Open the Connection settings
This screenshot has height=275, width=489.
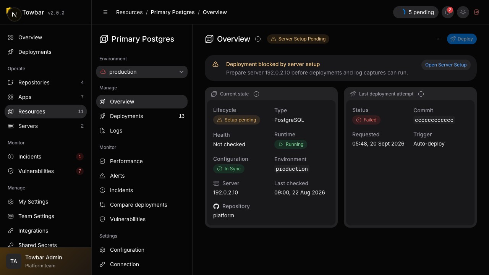(x=142, y=264)
